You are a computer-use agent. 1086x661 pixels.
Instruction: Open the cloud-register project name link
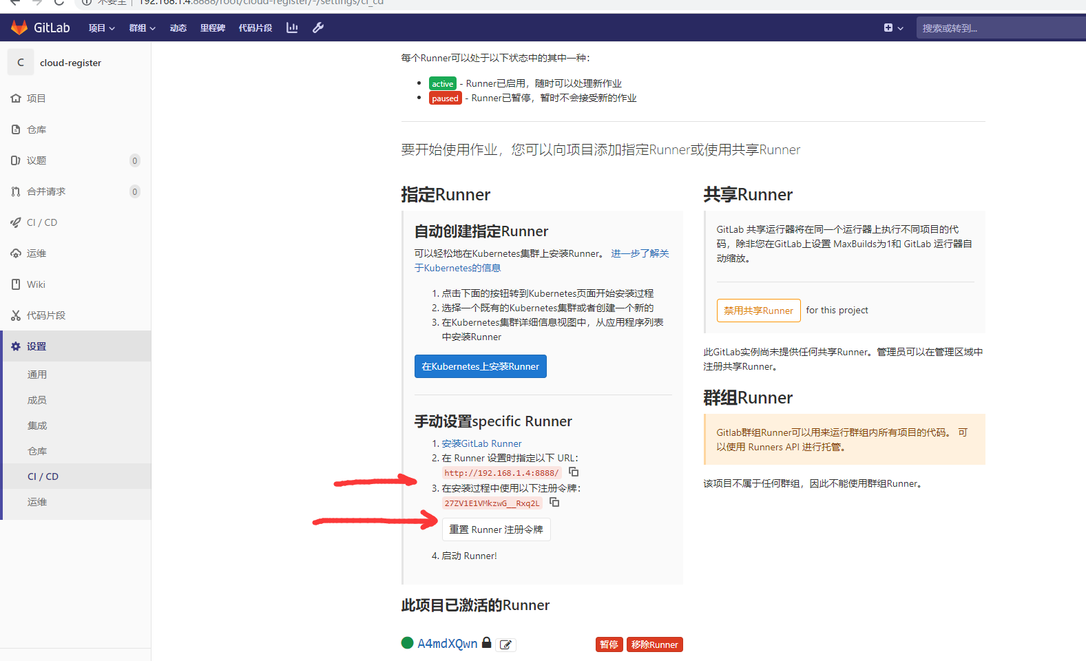click(70, 63)
